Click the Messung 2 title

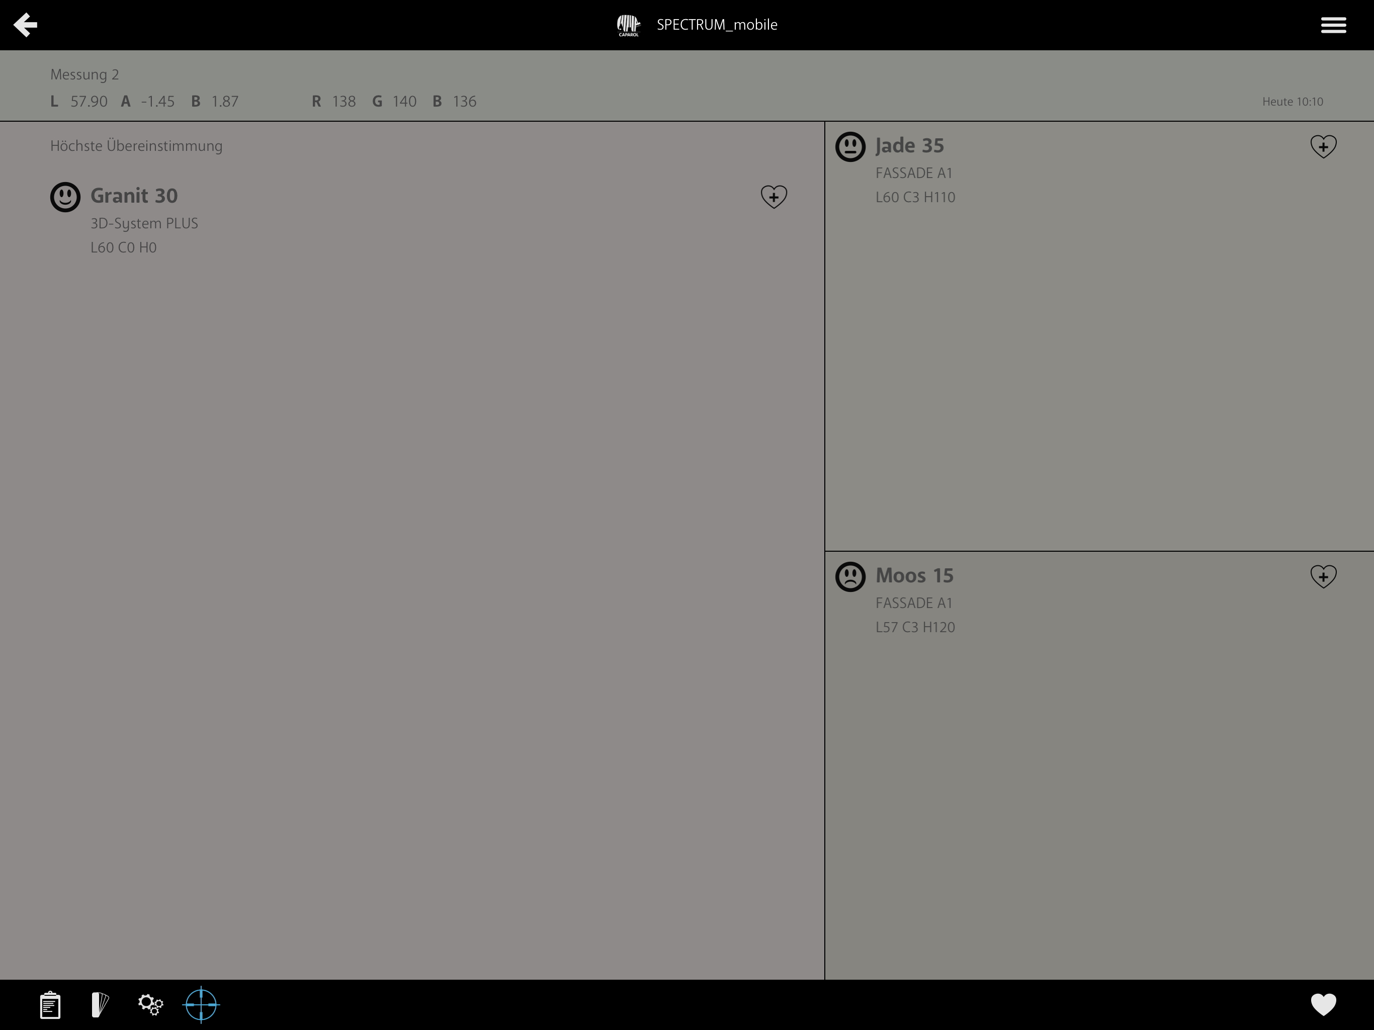84,74
